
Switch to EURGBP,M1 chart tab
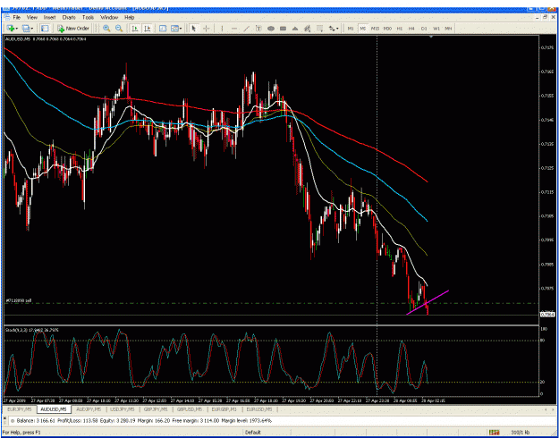click(224, 409)
